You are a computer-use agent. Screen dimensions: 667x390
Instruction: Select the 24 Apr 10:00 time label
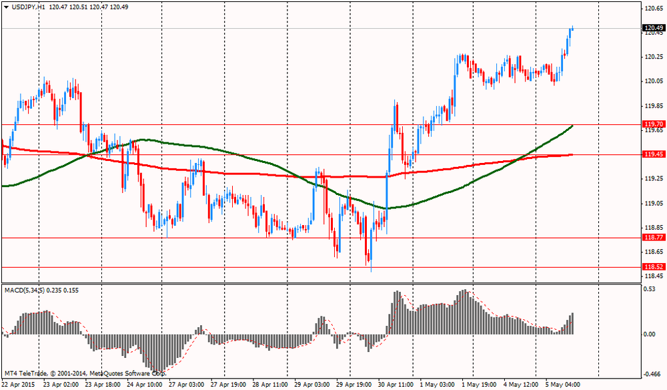click(x=145, y=385)
